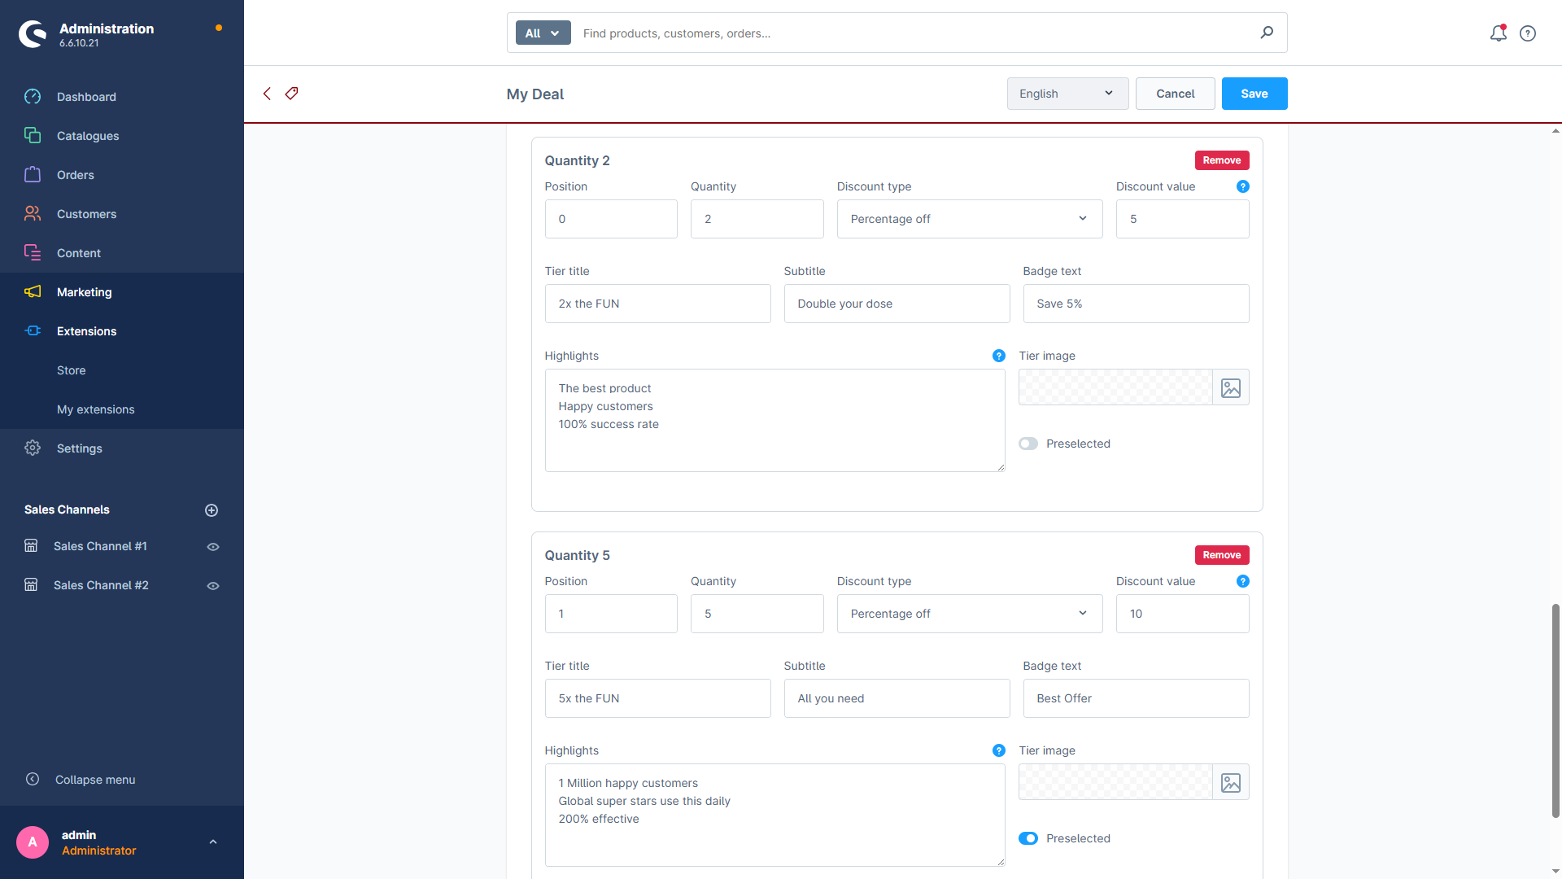Open media picker for Quantity 5 tier image
Image resolution: width=1562 pixels, height=879 pixels.
(x=1231, y=783)
